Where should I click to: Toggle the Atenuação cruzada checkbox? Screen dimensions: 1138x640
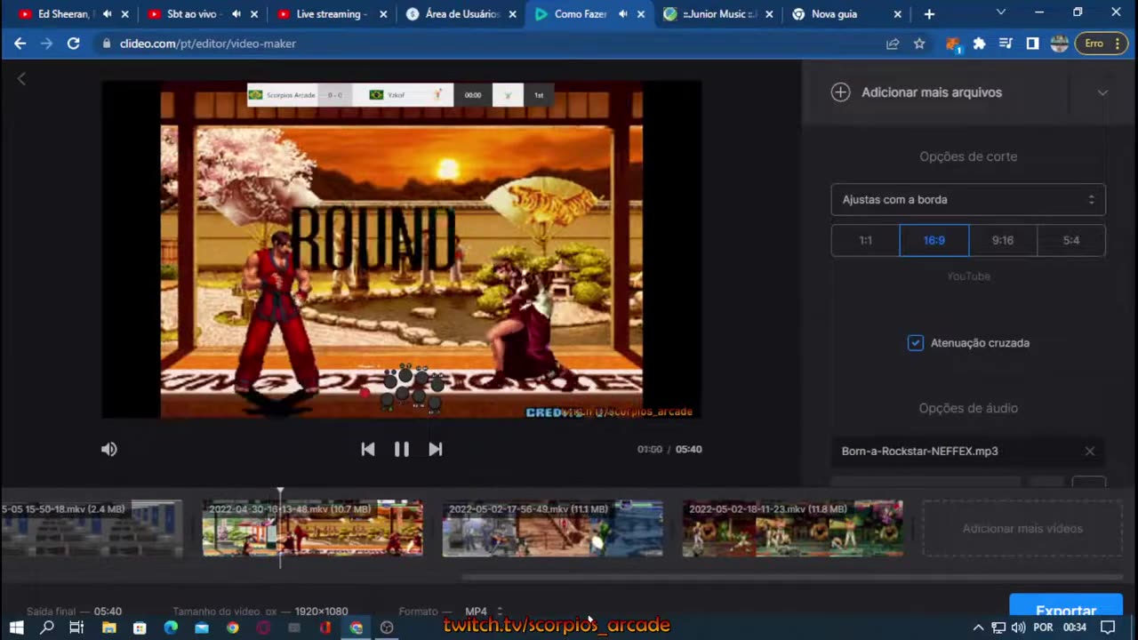(915, 342)
